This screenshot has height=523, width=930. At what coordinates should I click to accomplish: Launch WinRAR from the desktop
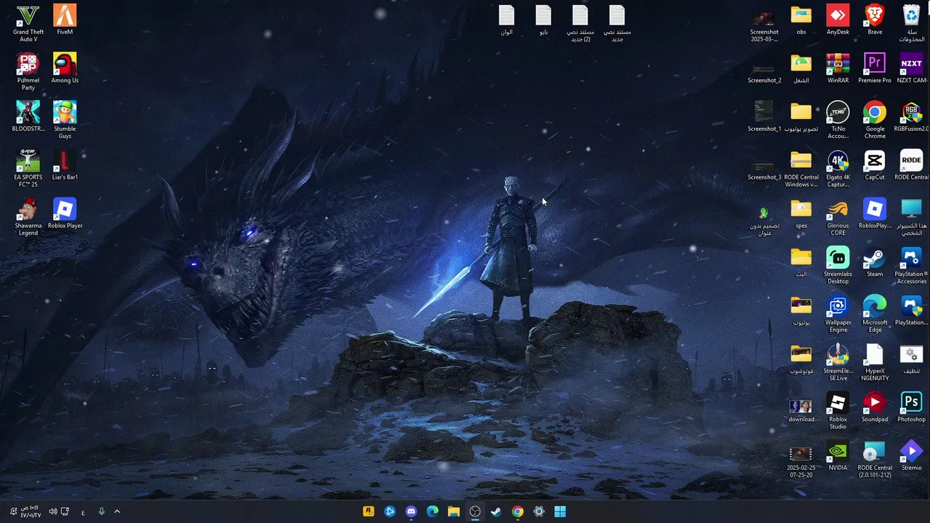point(838,68)
